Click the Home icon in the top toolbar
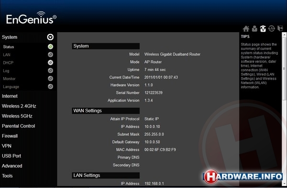This screenshot has height=188, width=287. point(246,29)
